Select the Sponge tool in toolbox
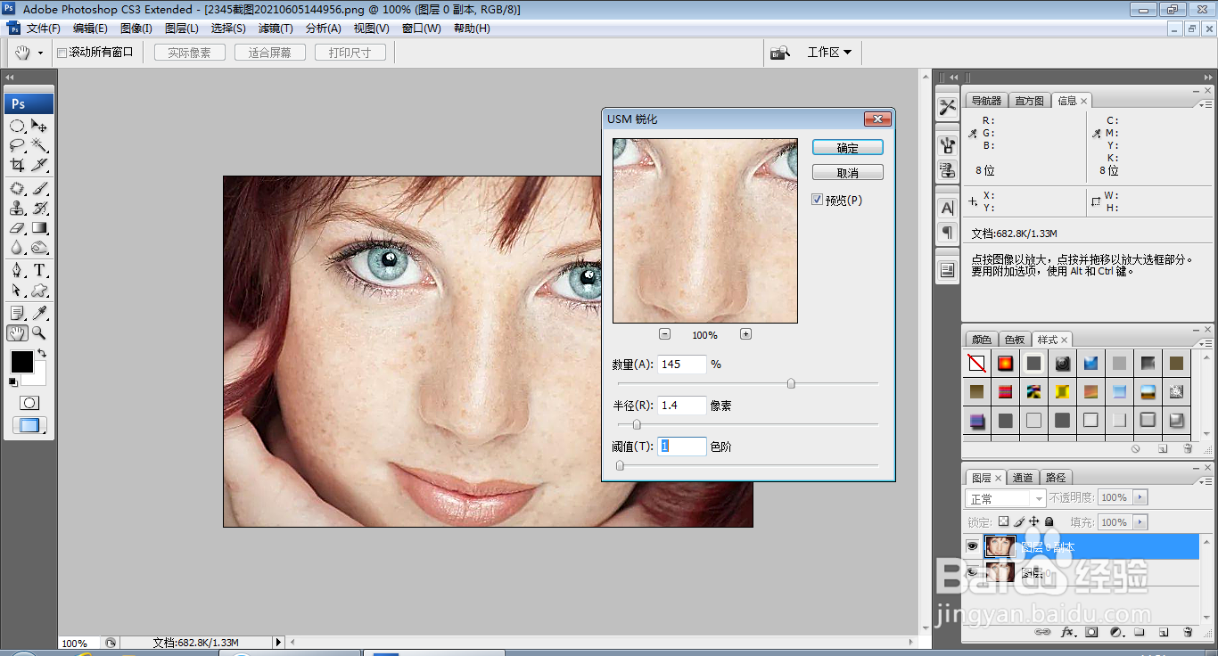 (39, 248)
